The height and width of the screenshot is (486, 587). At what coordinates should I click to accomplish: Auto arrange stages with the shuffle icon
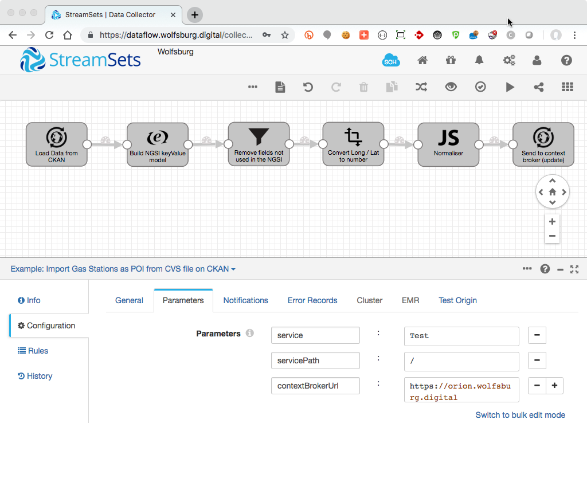421,87
